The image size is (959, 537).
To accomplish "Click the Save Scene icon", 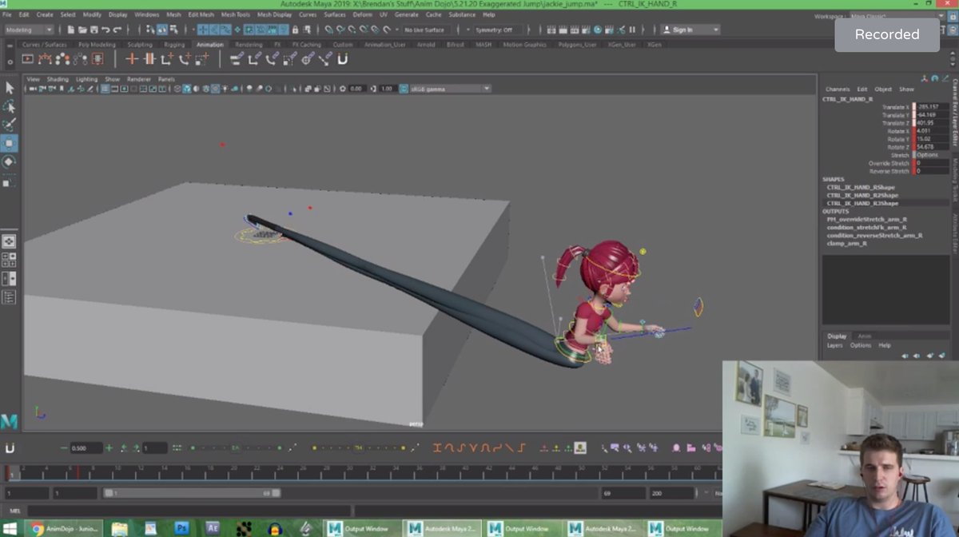I will click(x=94, y=30).
